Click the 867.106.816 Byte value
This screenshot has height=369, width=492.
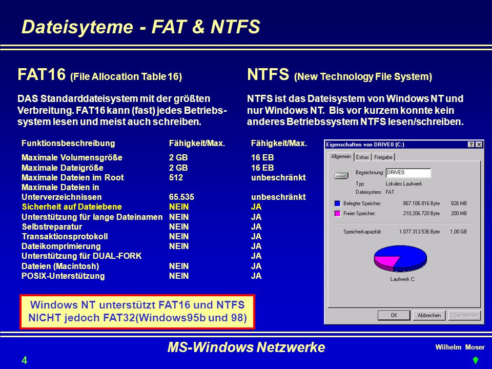pyautogui.click(x=421, y=203)
